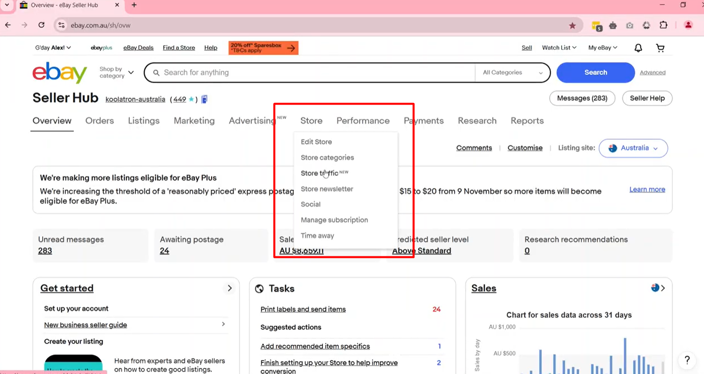Bookmark this page with the star icon
Screen dimensions: 704x374
point(572,25)
